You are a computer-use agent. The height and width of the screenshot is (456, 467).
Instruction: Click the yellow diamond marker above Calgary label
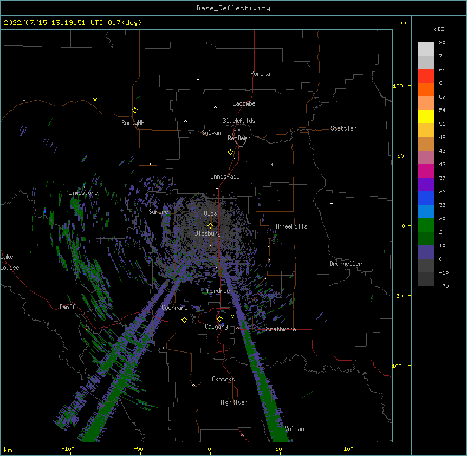pos(219,319)
